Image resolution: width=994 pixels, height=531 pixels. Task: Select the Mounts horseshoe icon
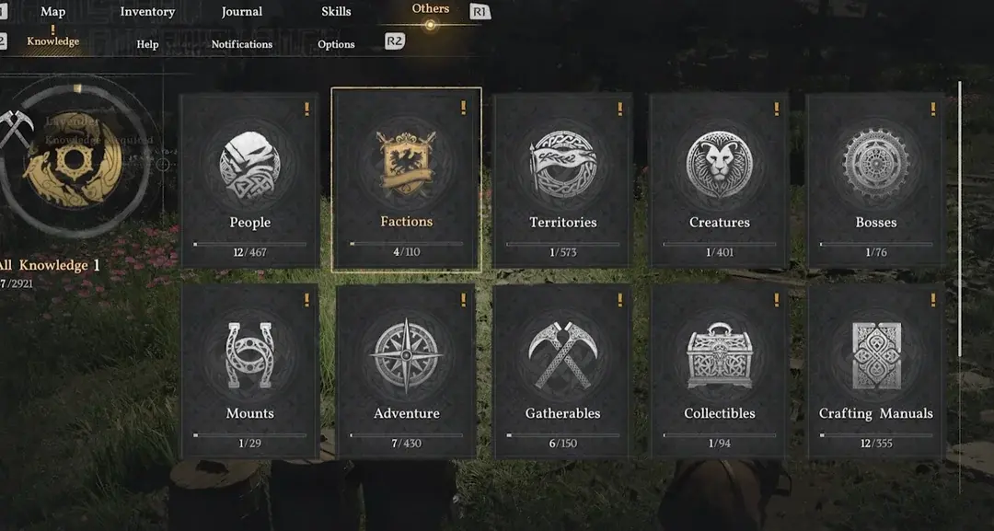[249, 355]
